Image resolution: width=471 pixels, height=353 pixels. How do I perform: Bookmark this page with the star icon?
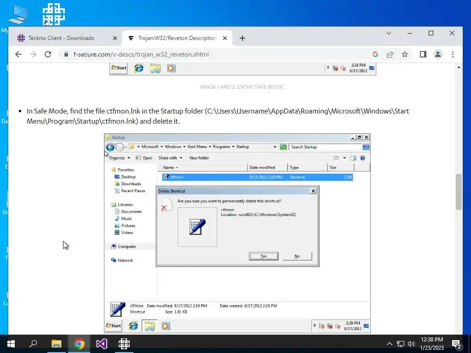click(405, 54)
